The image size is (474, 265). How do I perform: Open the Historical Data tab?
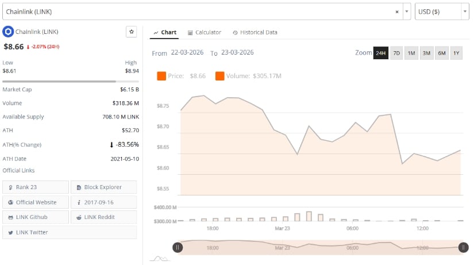point(255,32)
